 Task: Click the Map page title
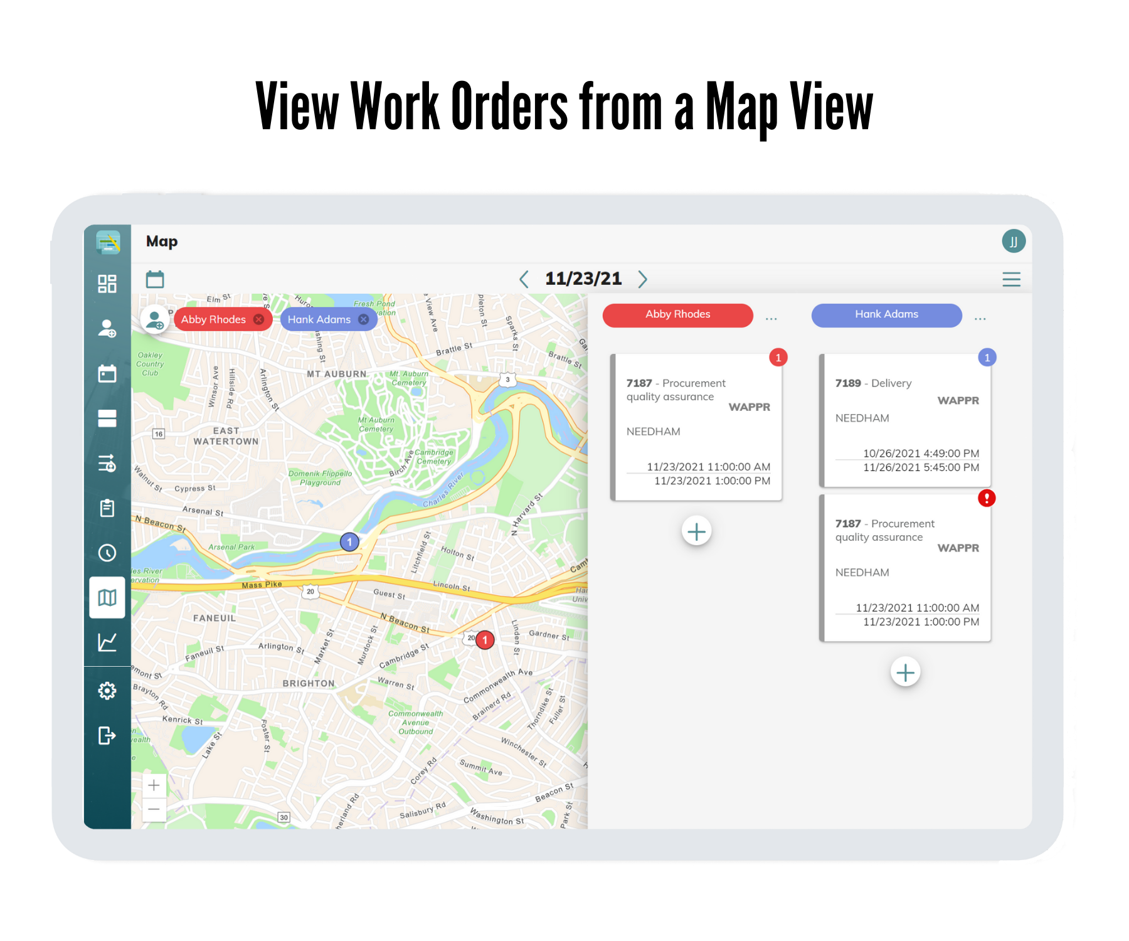coord(162,242)
